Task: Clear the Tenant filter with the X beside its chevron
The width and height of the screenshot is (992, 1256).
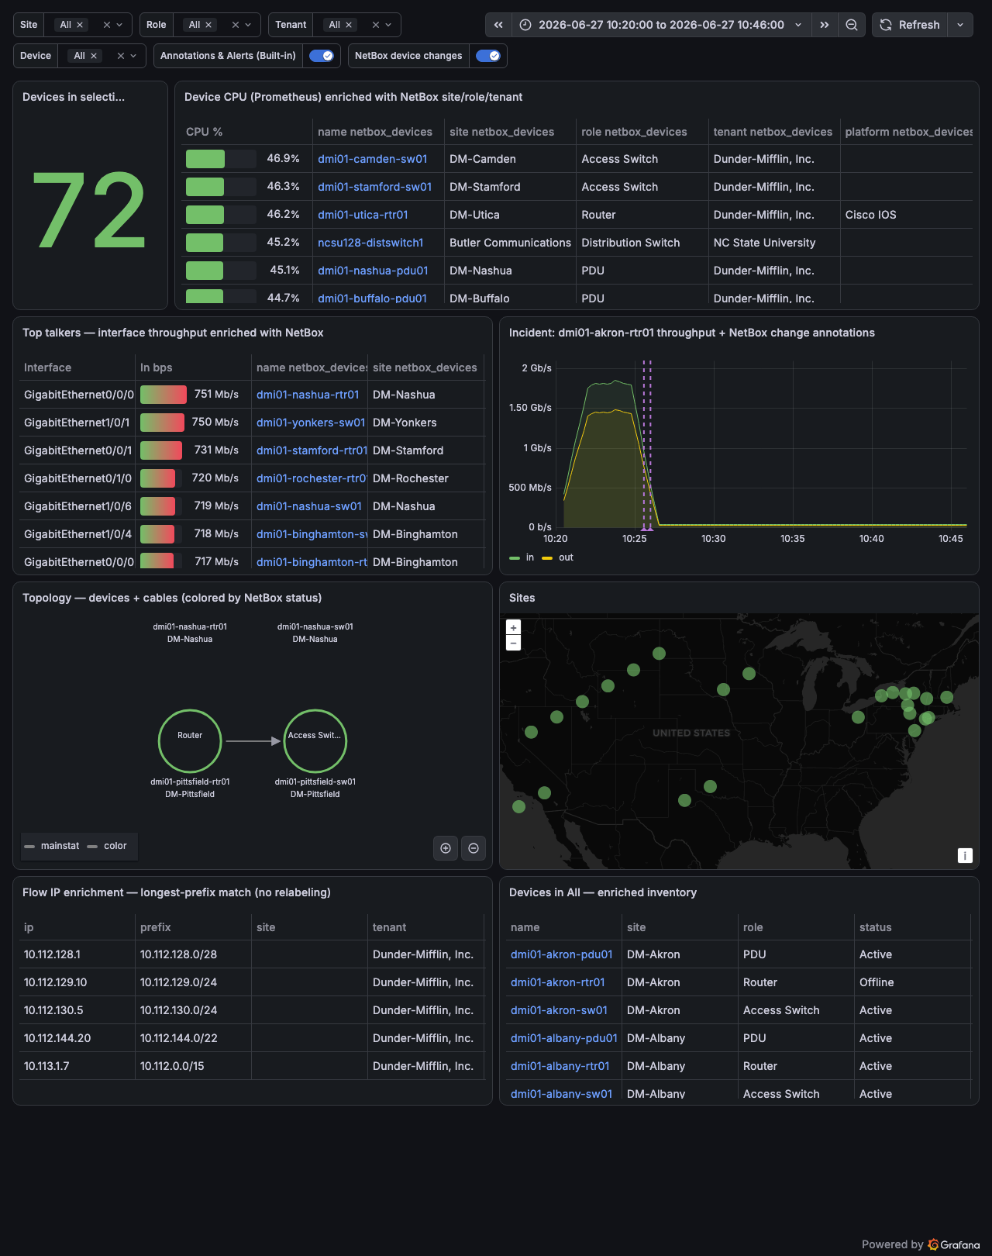Action: pos(376,25)
